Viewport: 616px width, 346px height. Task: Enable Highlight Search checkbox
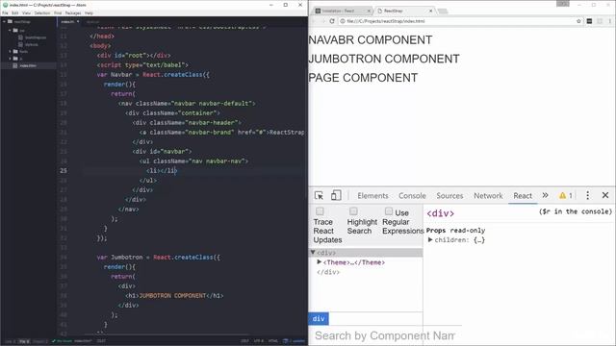(x=353, y=211)
